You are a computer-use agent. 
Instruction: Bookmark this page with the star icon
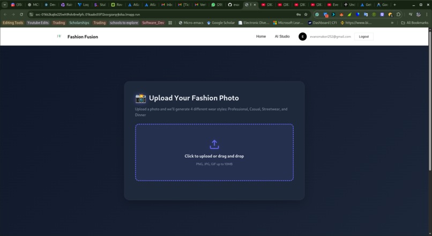point(306,14)
